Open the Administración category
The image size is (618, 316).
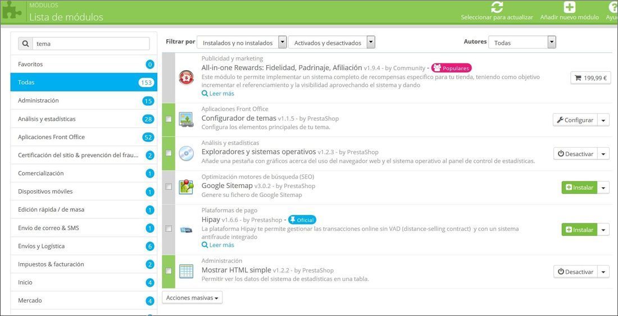click(x=84, y=100)
